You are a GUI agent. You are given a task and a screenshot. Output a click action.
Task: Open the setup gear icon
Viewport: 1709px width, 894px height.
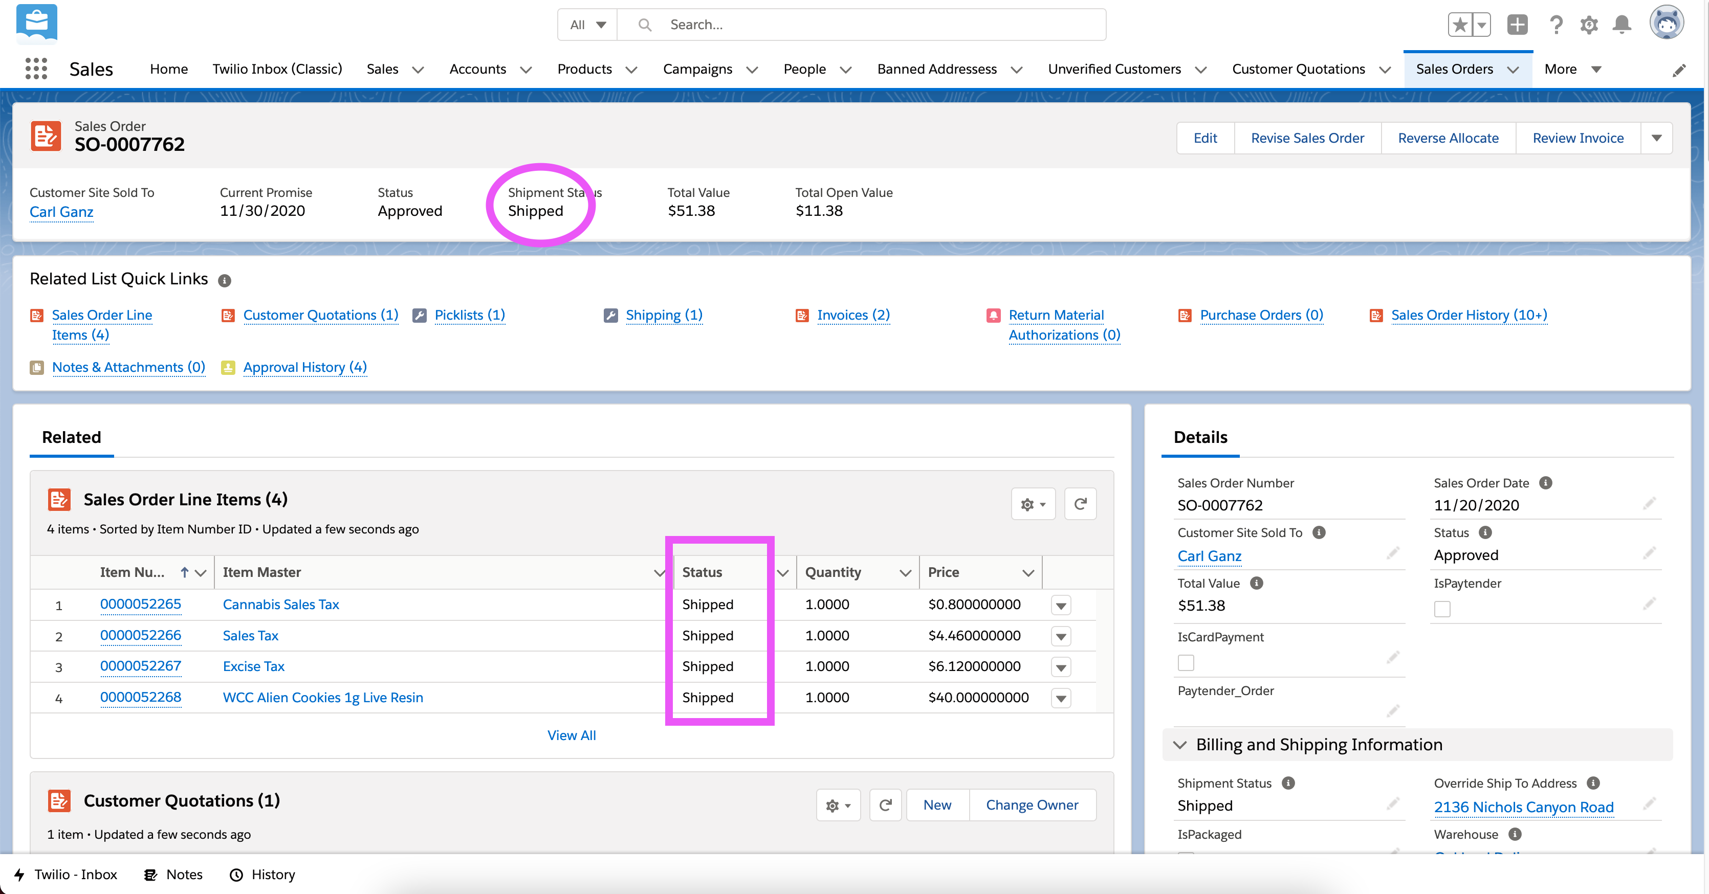click(x=1589, y=25)
